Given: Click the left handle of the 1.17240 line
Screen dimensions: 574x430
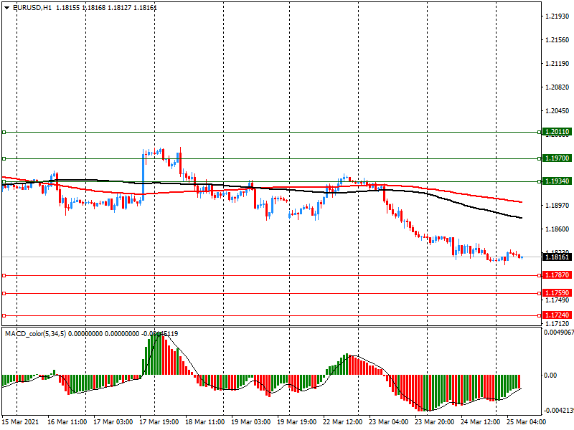Looking at the screenshot, I should (x=4, y=315).
